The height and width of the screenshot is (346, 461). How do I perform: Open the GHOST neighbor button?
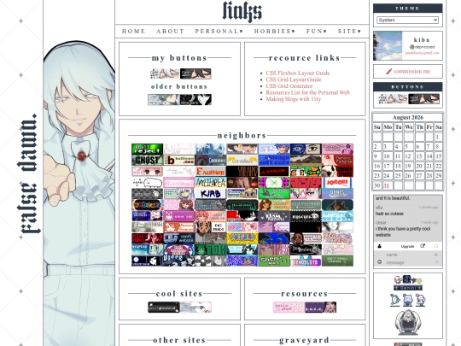coord(148,161)
